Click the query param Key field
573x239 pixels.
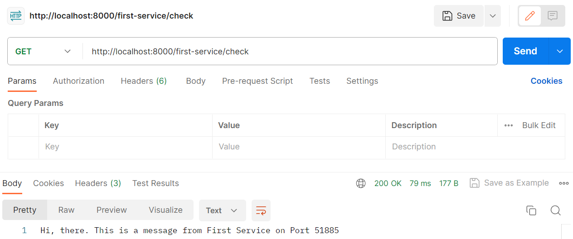coord(126,147)
